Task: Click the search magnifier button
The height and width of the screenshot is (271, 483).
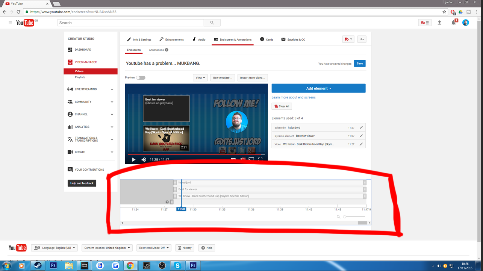Action: pyautogui.click(x=212, y=23)
